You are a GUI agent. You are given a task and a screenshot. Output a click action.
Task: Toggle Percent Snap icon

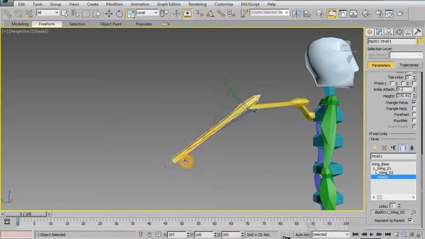221,13
